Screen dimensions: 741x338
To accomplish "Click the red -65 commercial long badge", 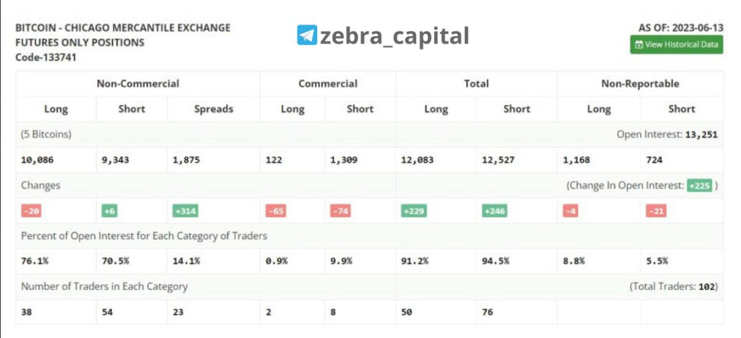I will (275, 211).
